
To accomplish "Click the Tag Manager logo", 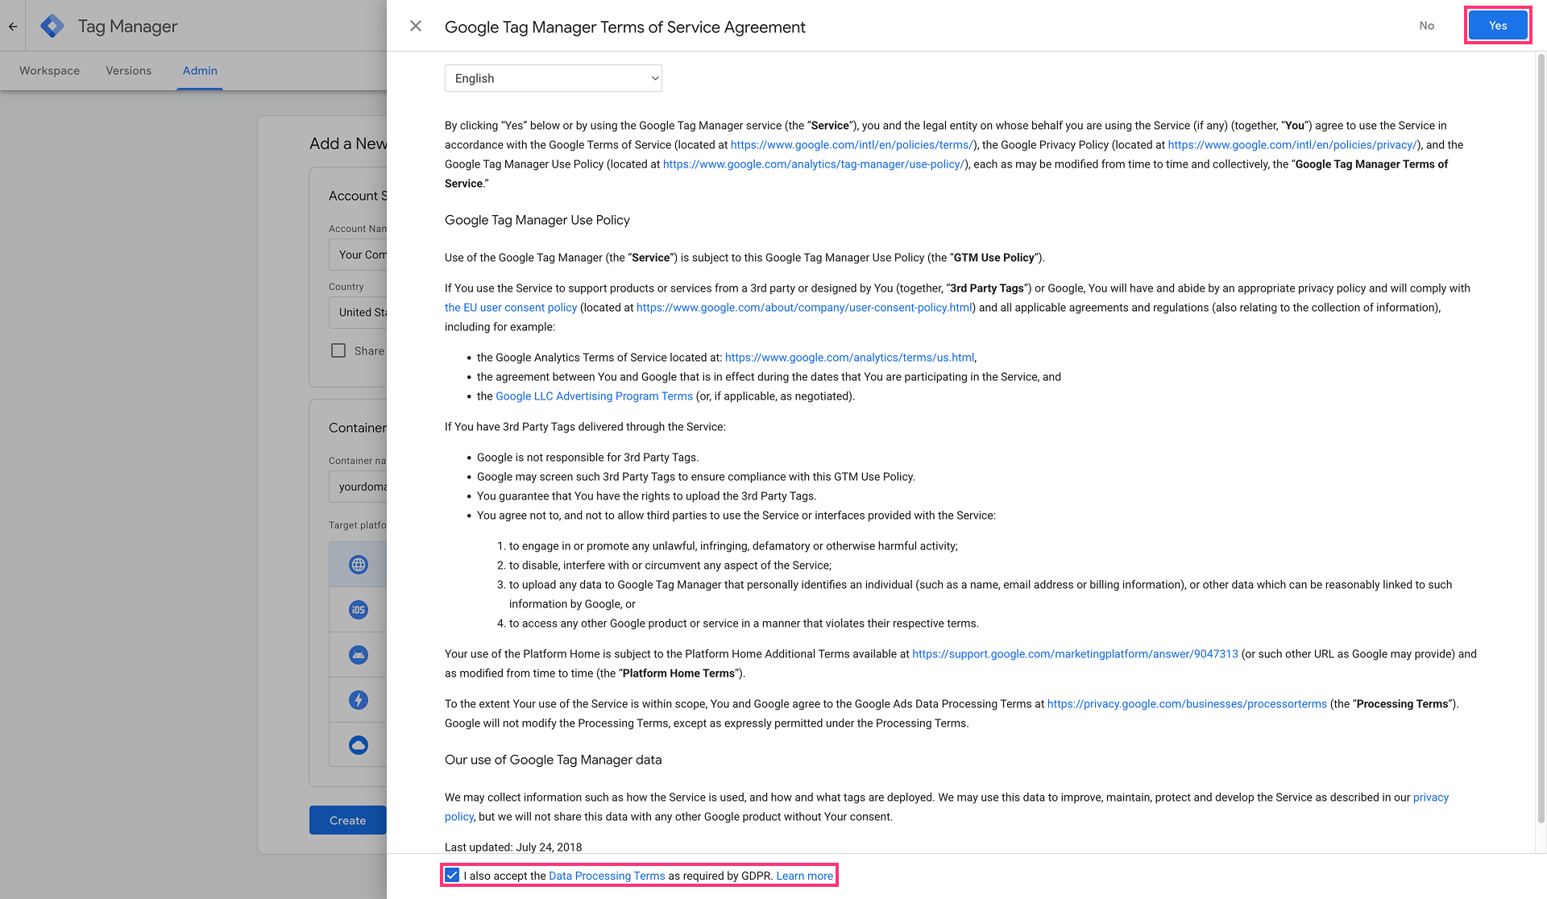I will 52,26.
